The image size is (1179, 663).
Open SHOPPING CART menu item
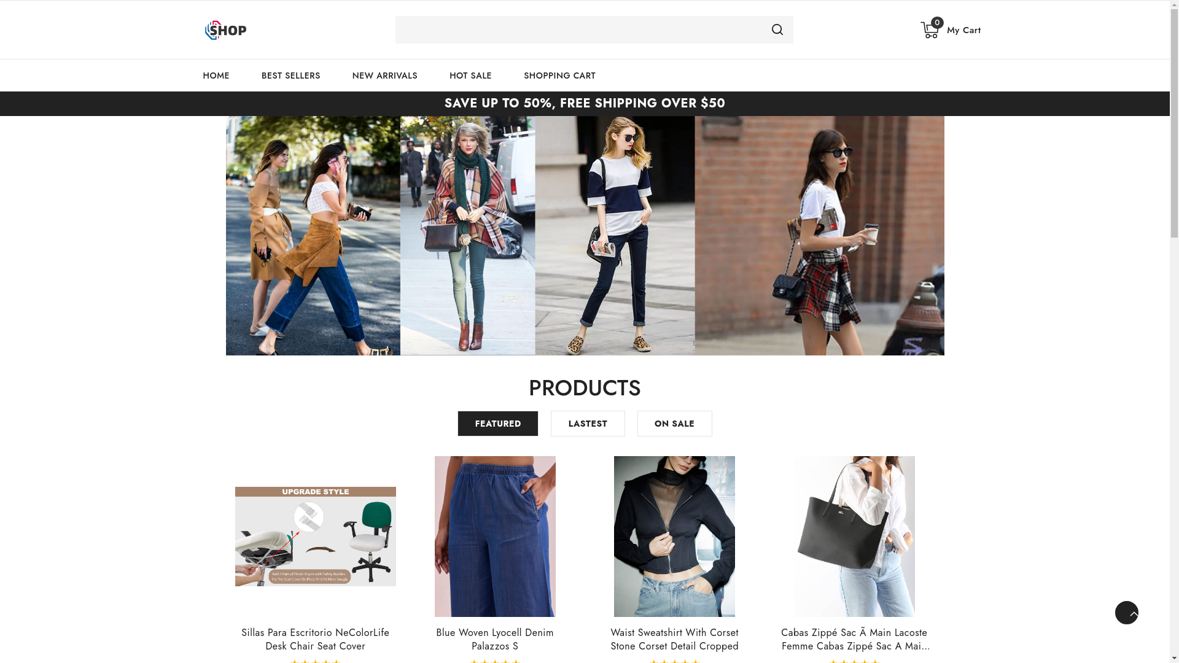click(x=559, y=76)
